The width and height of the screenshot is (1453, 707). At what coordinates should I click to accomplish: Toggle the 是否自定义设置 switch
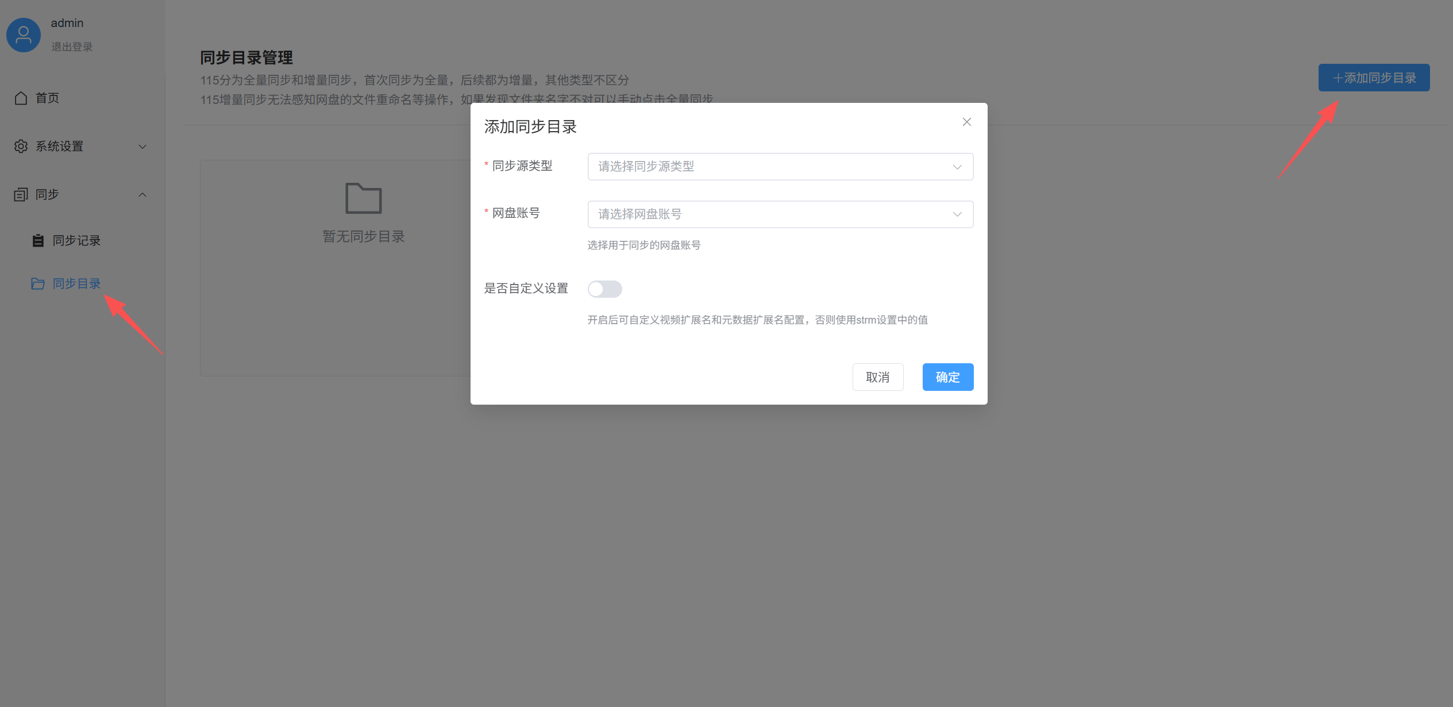[x=604, y=289]
